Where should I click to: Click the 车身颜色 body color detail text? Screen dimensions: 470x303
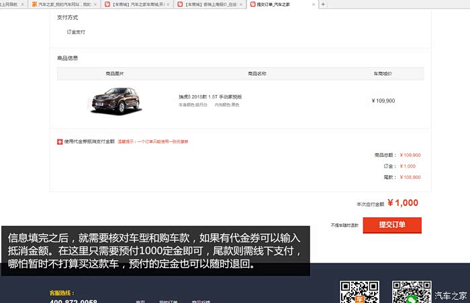click(193, 105)
